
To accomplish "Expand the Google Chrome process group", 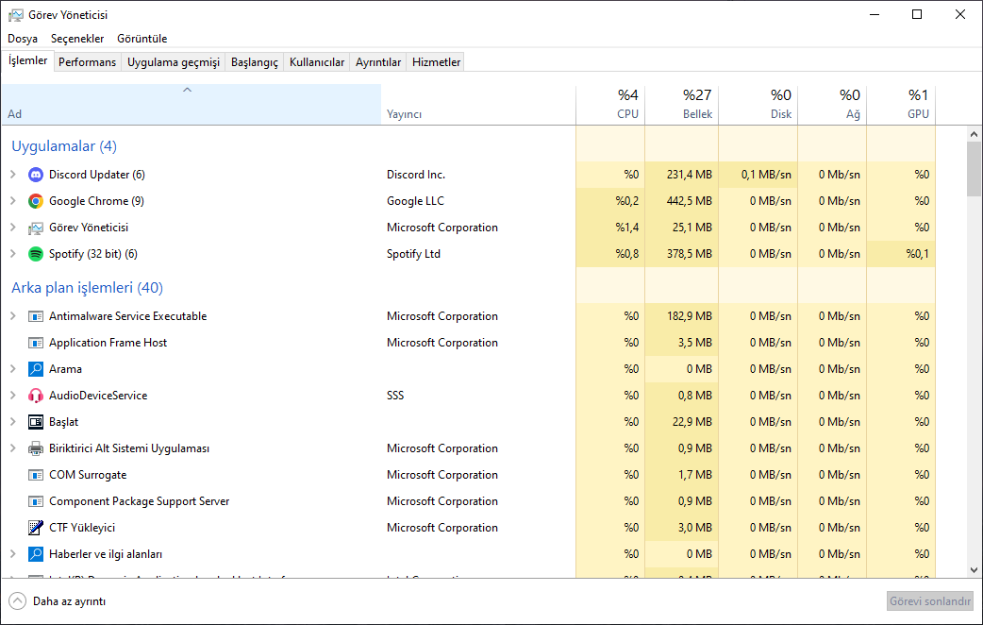I will (x=13, y=201).
